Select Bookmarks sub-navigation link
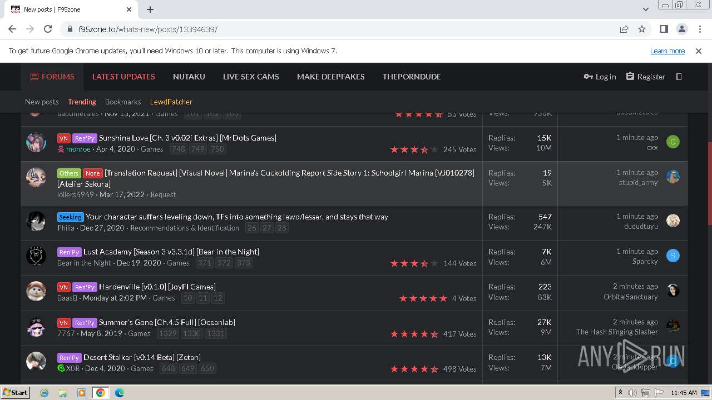 tap(123, 102)
